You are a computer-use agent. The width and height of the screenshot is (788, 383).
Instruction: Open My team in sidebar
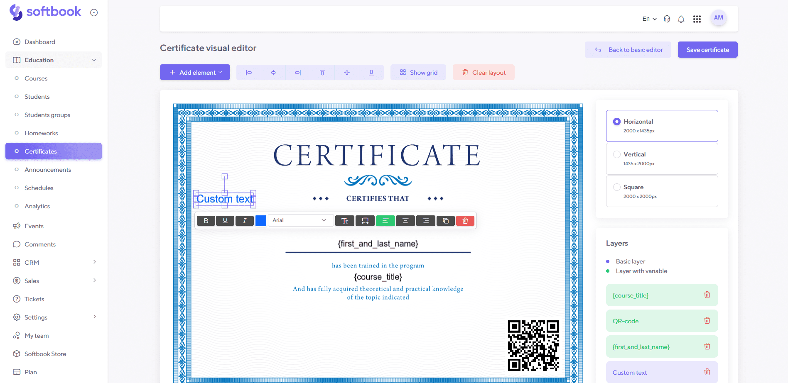[x=54, y=336]
